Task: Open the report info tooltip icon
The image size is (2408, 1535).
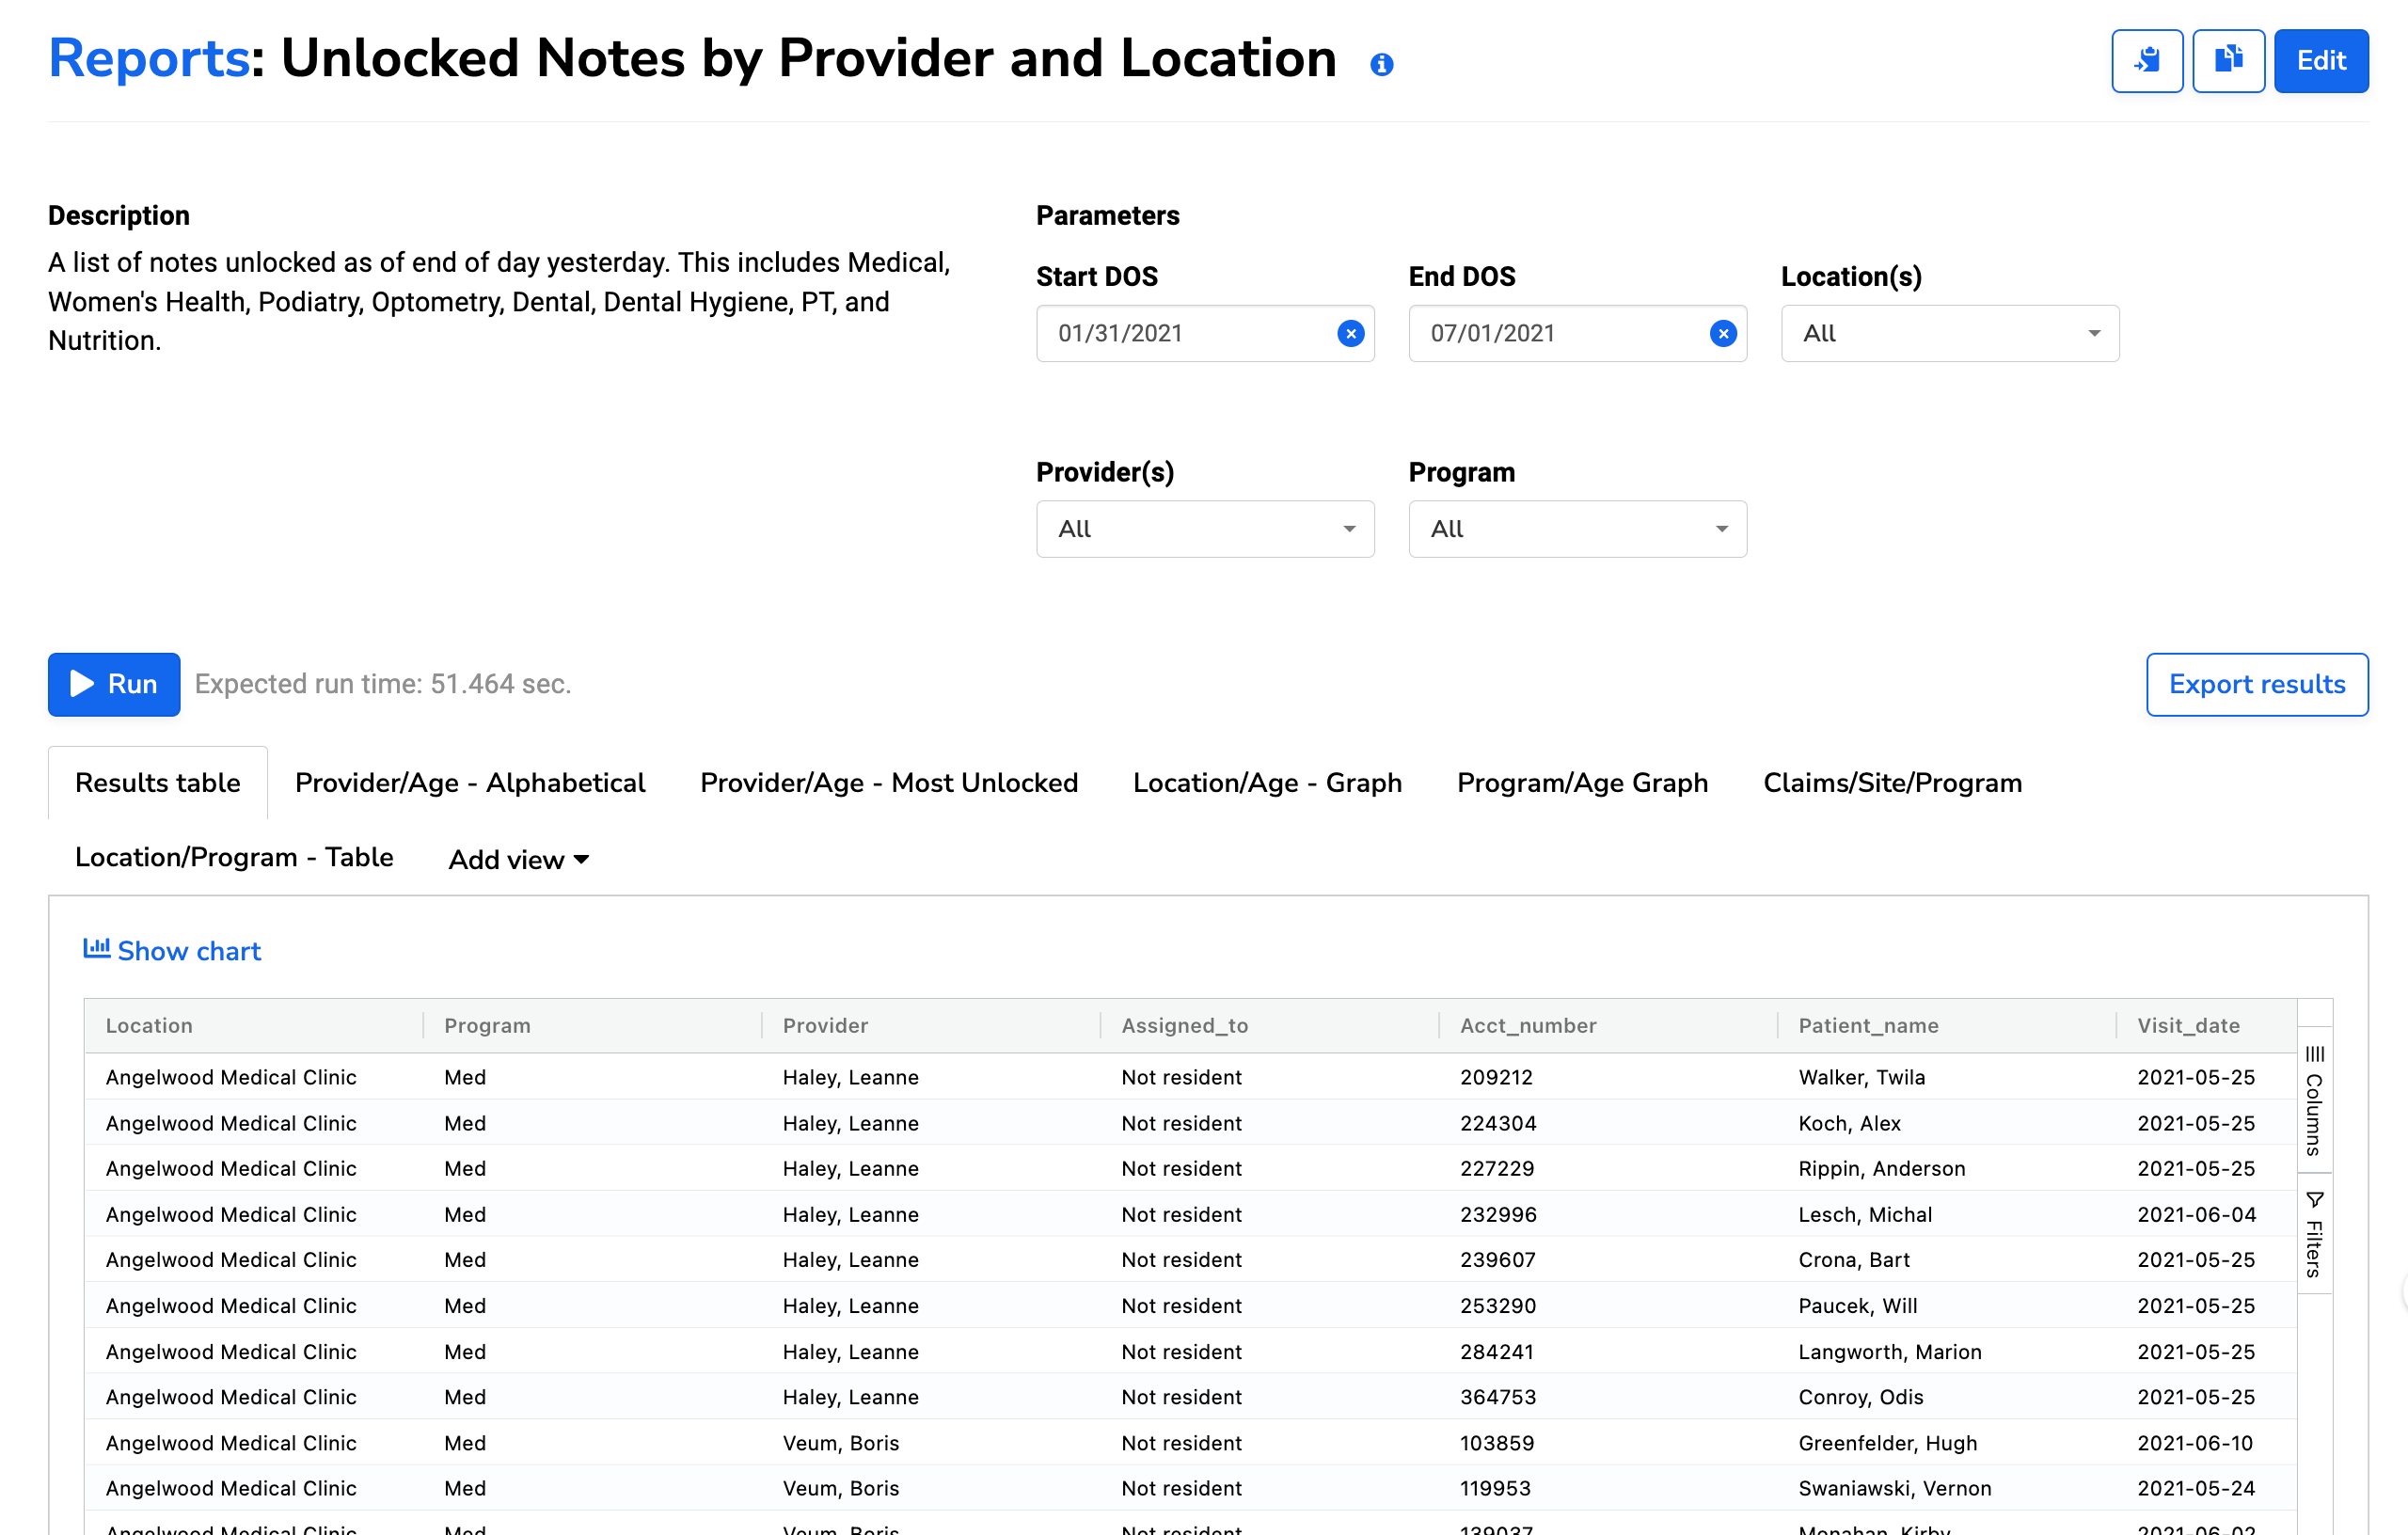Action: click(1383, 63)
